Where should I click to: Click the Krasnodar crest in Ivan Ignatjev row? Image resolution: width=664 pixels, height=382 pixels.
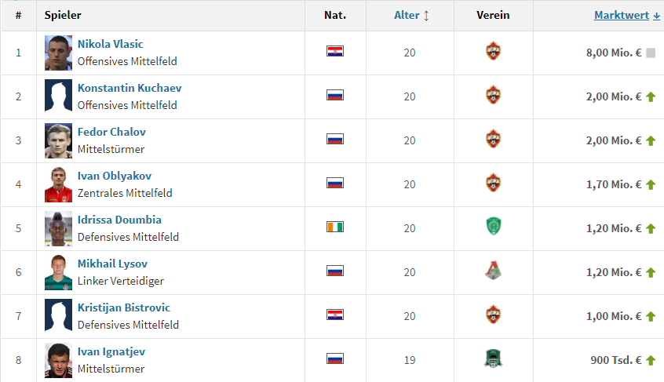[493, 358]
